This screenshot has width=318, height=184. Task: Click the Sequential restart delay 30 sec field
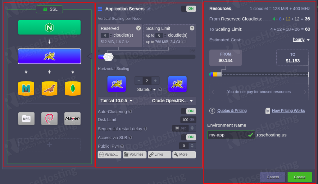tap(180, 128)
